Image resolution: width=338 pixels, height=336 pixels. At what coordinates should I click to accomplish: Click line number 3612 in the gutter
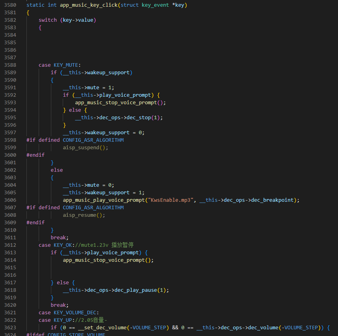coord(10,245)
